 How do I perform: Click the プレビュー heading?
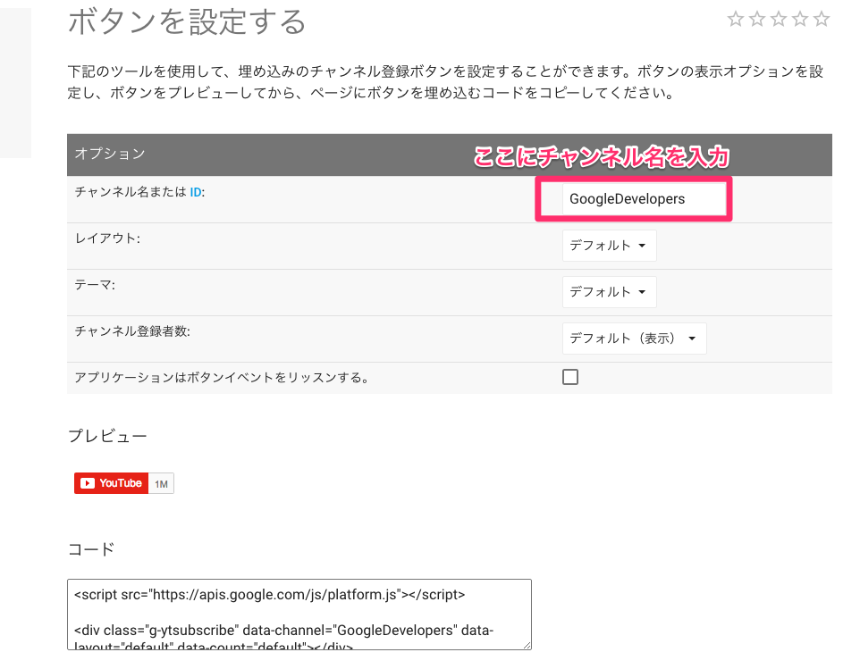pos(107,436)
